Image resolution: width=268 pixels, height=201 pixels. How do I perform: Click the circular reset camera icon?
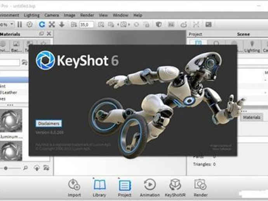tap(136, 24)
